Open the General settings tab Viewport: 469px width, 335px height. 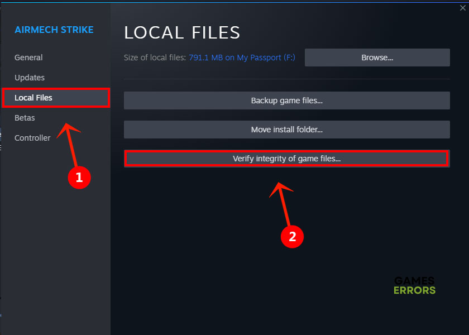click(x=28, y=58)
